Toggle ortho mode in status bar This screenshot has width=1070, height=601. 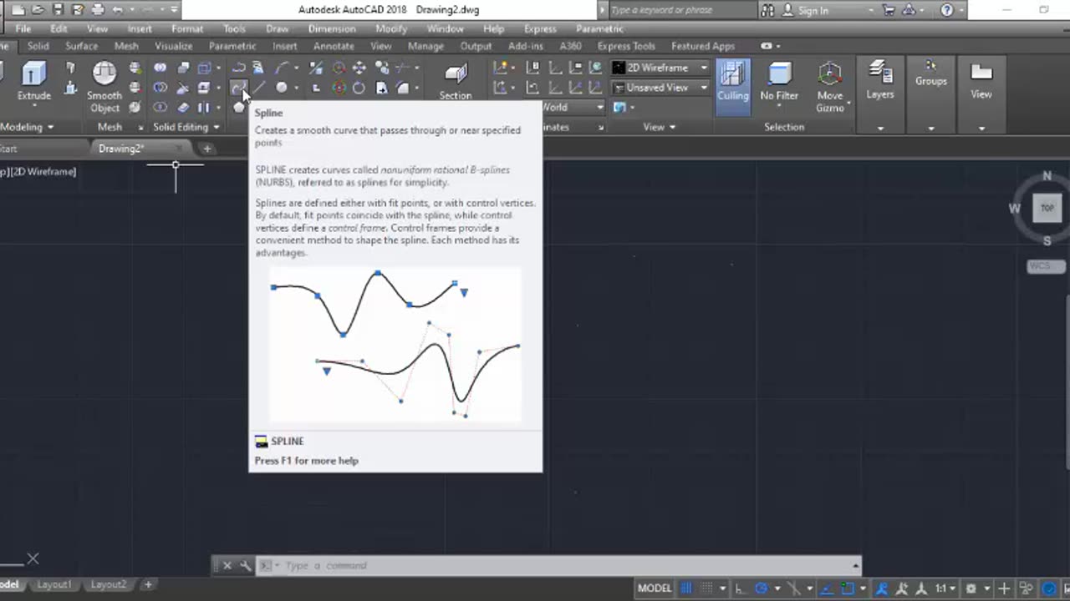(x=741, y=588)
